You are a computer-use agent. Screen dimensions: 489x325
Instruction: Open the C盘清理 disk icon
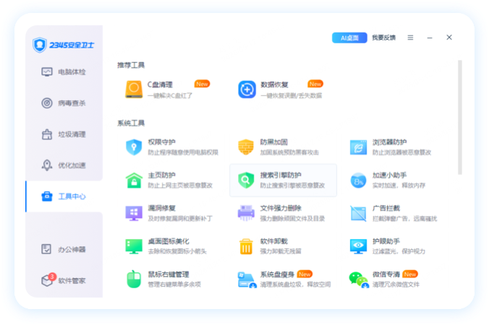(134, 90)
